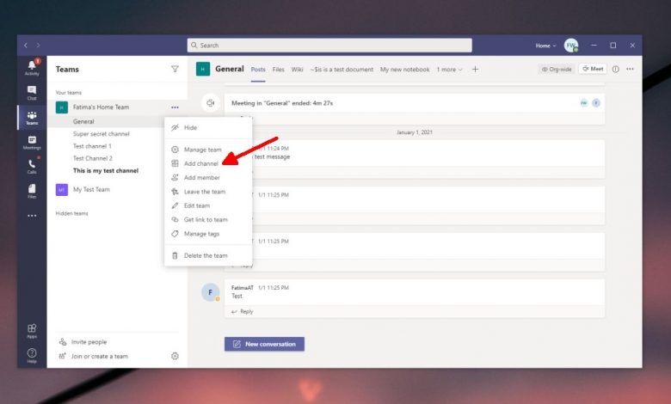
Task: Select My Test Team
Action: (91, 189)
